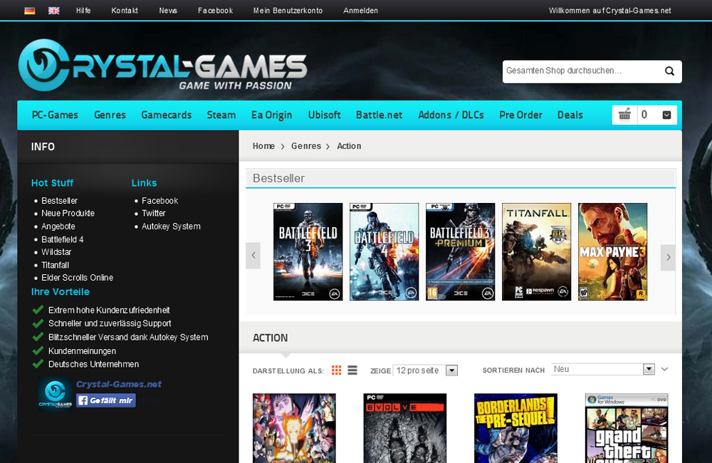Image resolution: width=712 pixels, height=463 pixels.
Task: Toggle sort direction arrow
Action: click(665, 369)
